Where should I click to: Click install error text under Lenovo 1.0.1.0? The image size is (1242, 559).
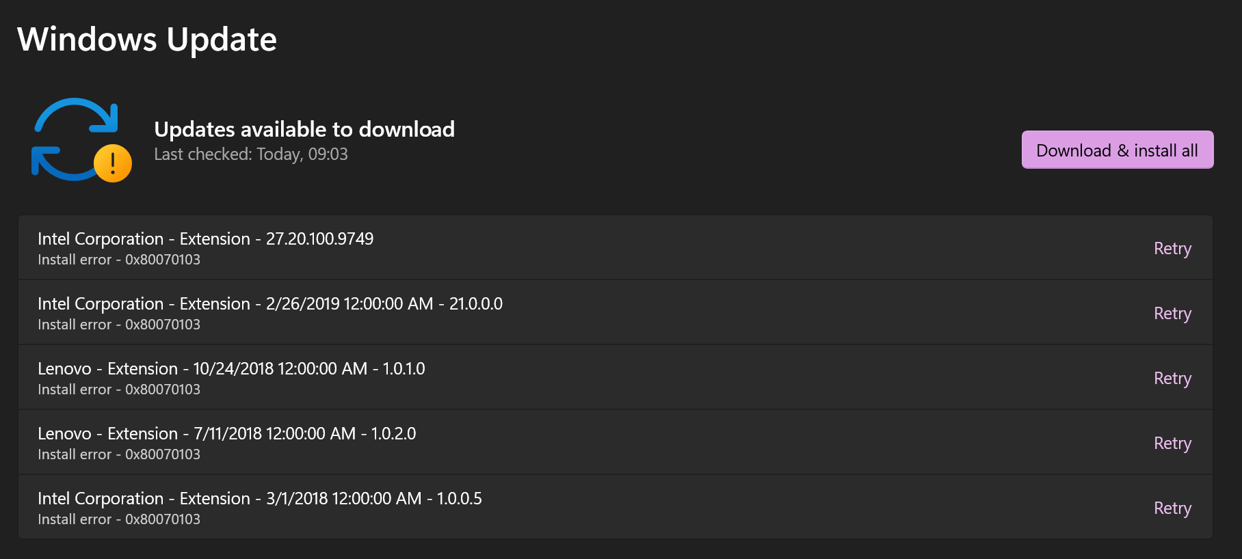[x=119, y=390]
